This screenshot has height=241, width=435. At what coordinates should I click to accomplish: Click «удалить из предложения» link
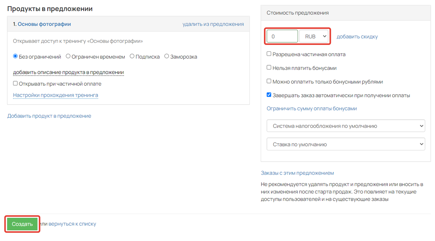click(213, 24)
